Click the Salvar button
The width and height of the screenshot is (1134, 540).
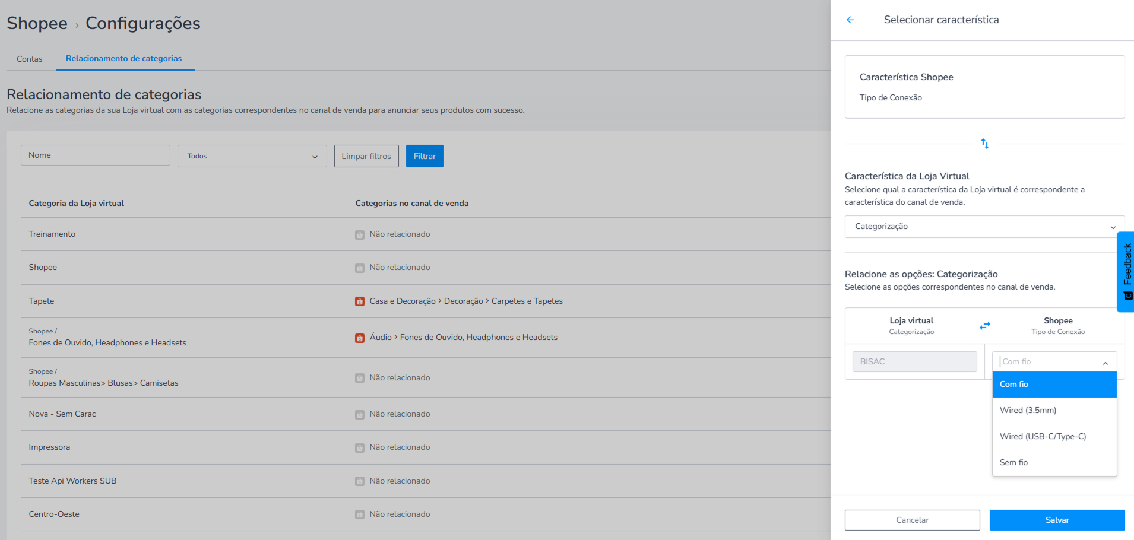click(x=1057, y=520)
